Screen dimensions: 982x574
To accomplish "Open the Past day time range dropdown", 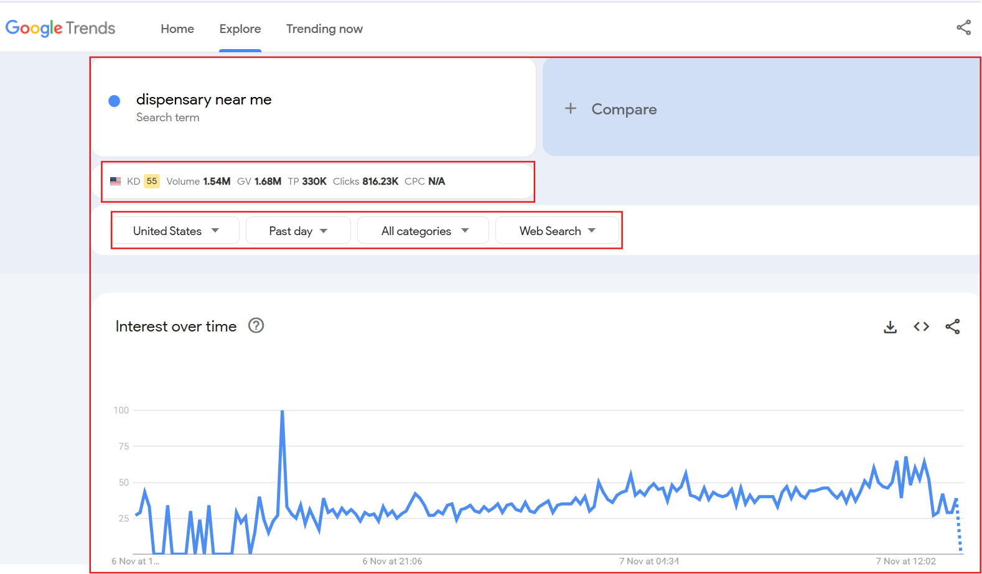I will coord(298,231).
